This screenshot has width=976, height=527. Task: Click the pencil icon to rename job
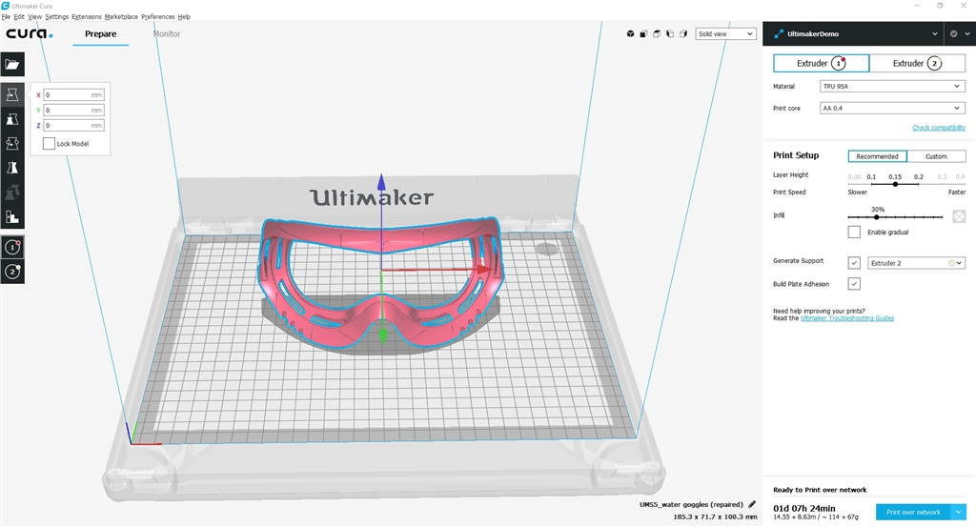(x=752, y=504)
